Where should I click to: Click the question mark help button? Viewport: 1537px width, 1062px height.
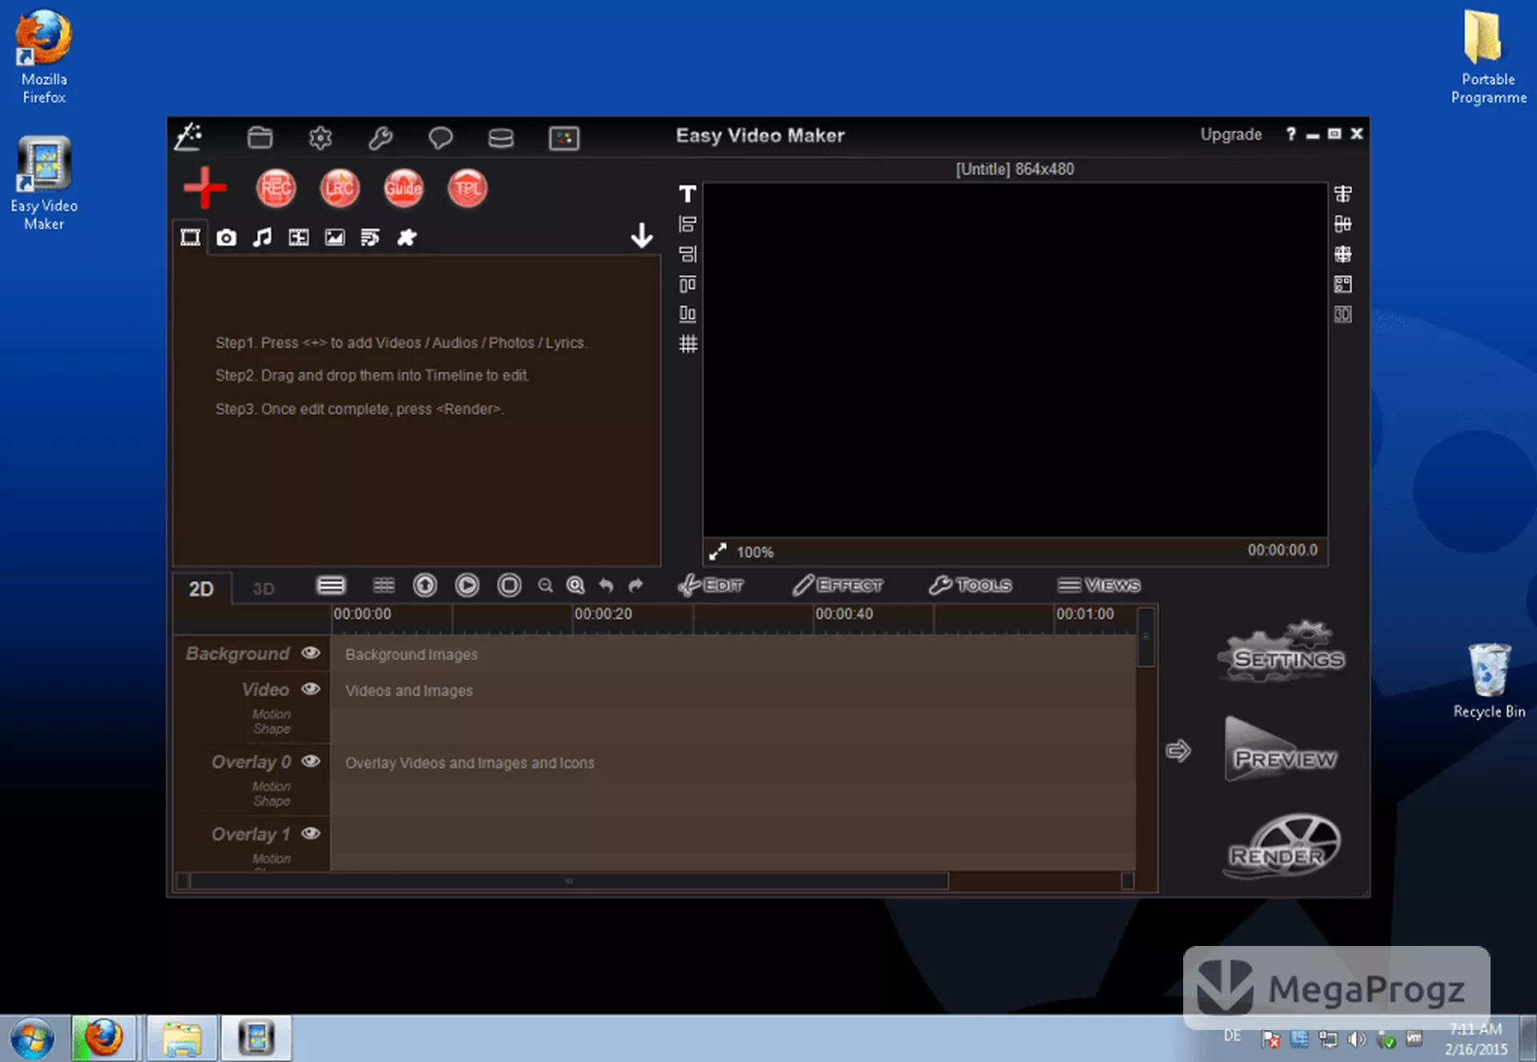(x=1290, y=134)
